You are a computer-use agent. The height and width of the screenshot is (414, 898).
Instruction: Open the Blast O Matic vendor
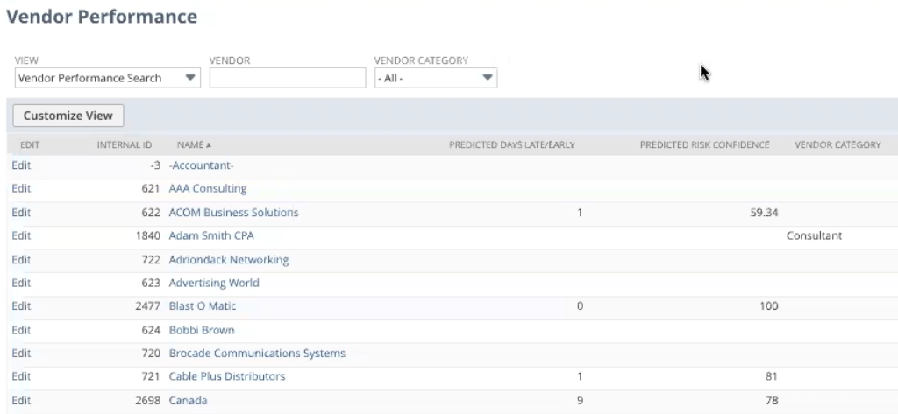click(203, 306)
